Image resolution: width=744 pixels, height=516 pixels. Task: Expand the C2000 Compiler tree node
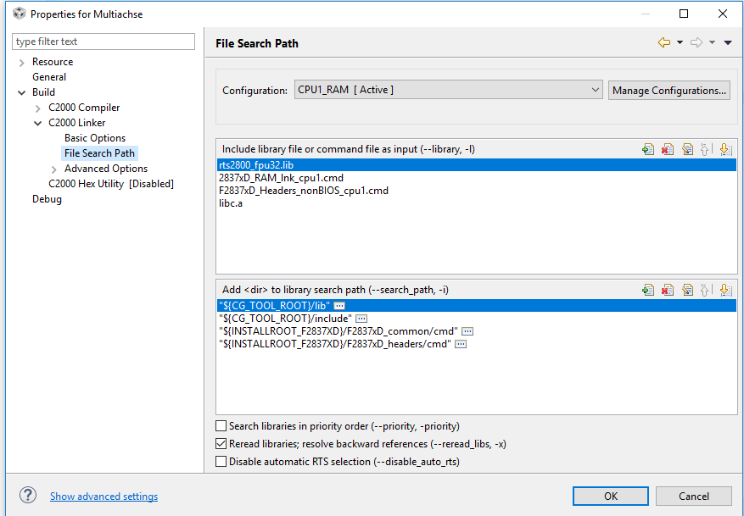point(37,108)
